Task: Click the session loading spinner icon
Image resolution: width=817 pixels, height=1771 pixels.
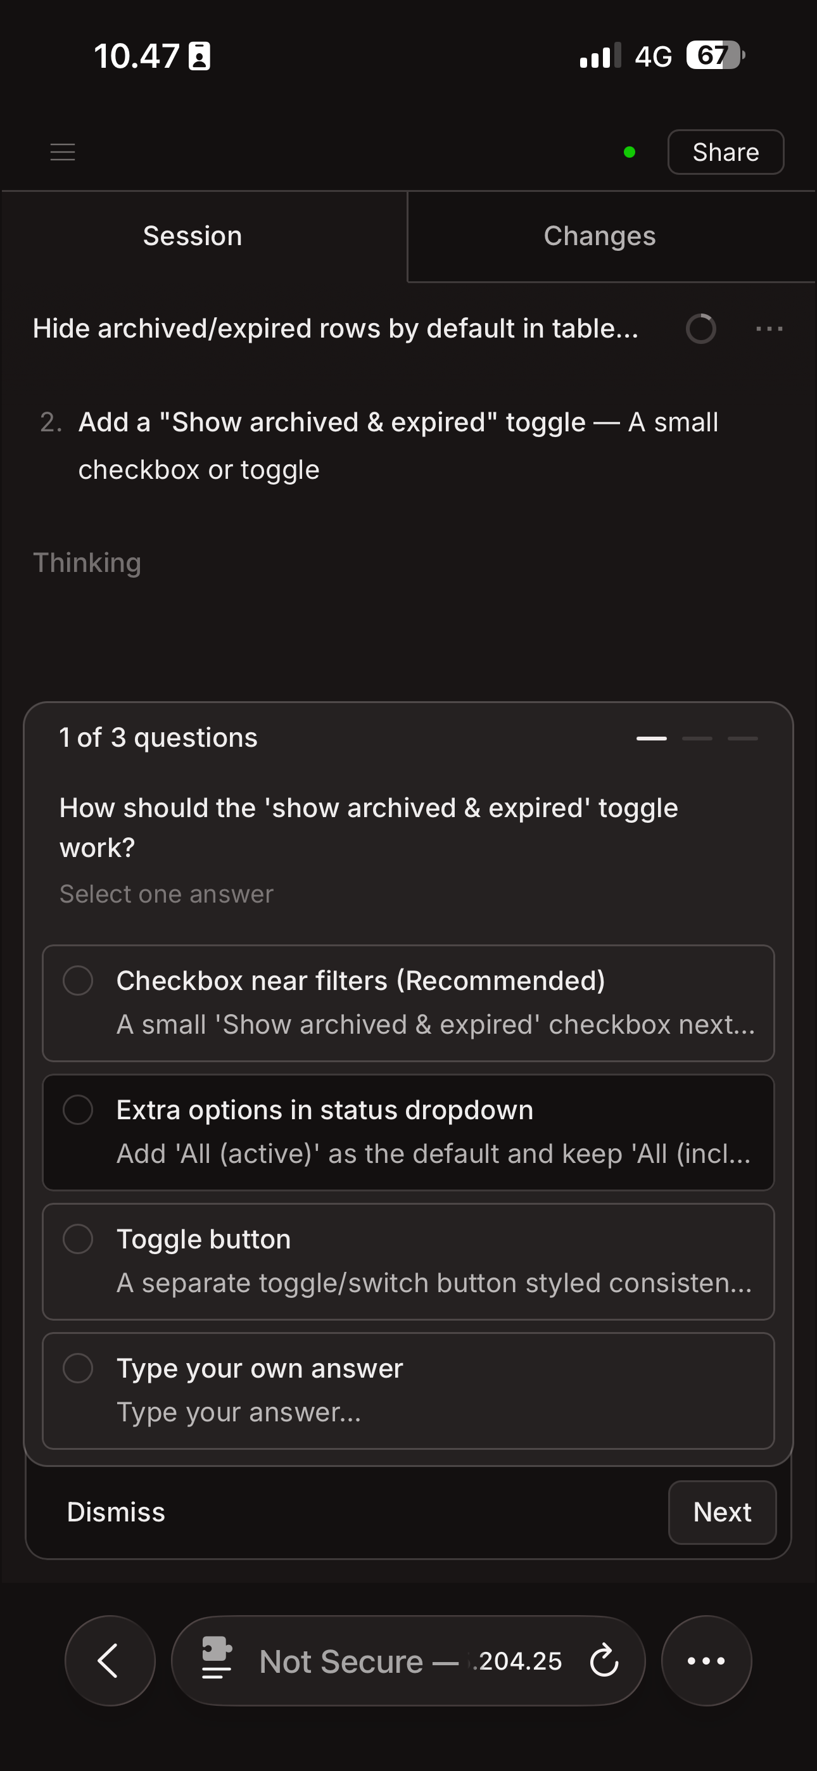Action: coord(700,329)
